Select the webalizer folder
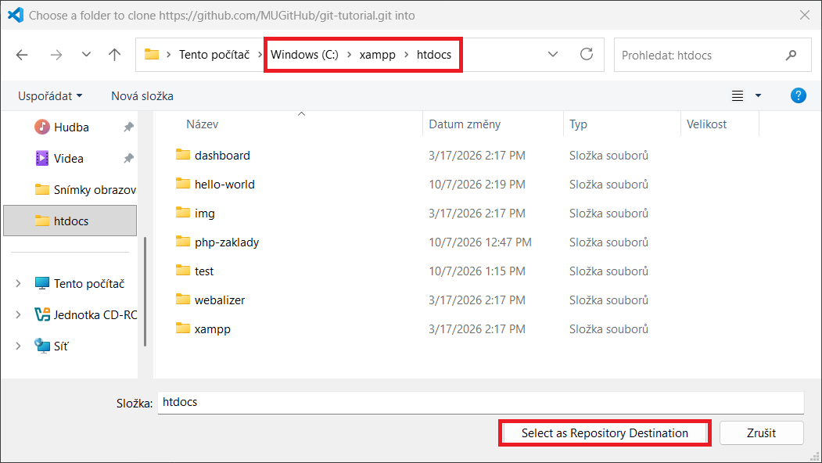The image size is (822, 463). click(220, 300)
